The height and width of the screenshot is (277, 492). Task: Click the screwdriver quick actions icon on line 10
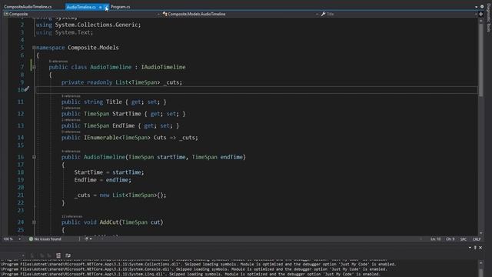pyautogui.click(x=27, y=89)
